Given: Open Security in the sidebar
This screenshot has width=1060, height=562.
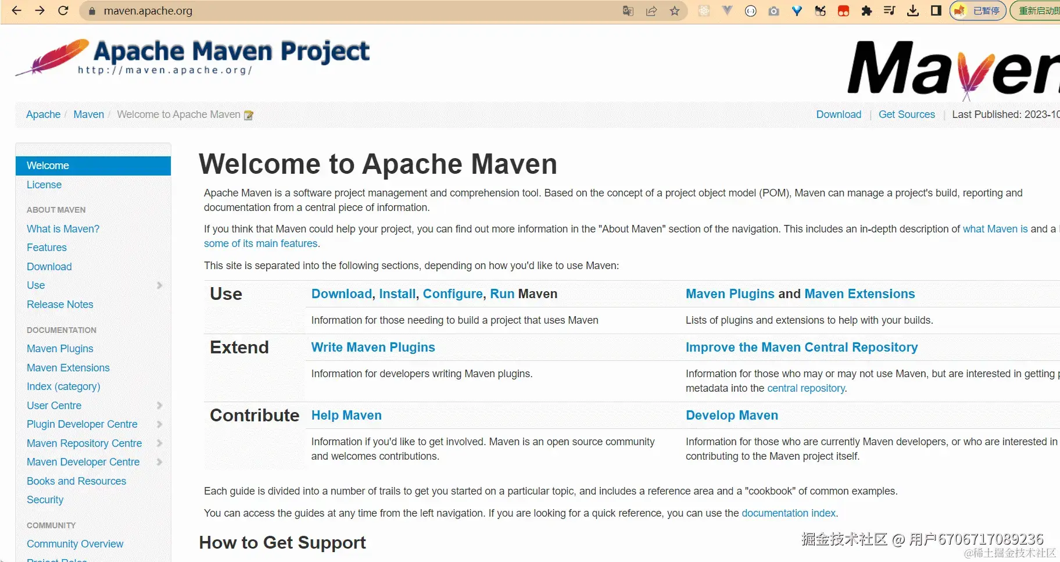Looking at the screenshot, I should (x=45, y=500).
